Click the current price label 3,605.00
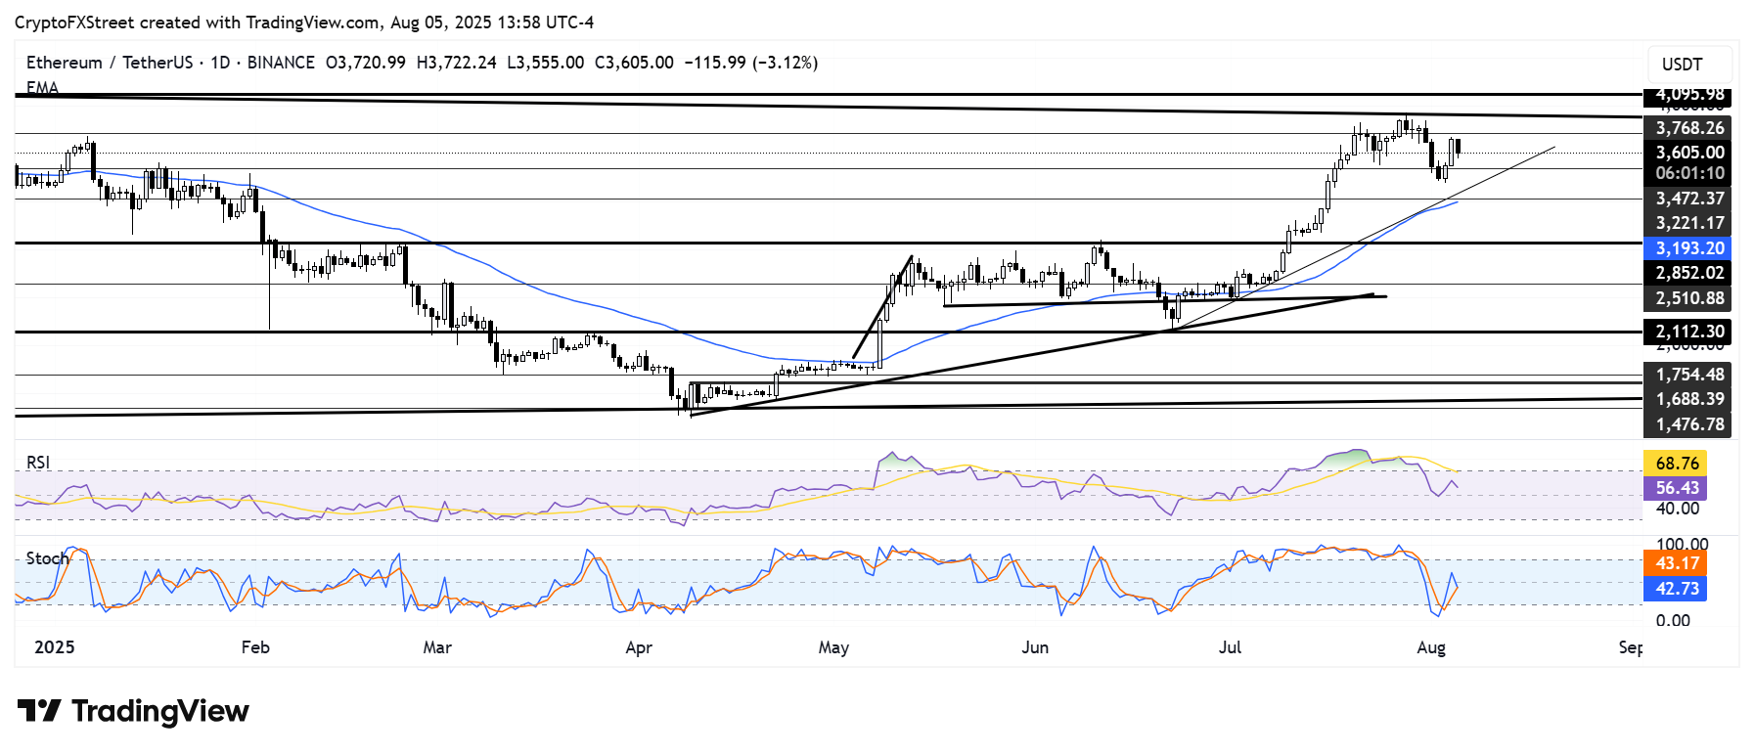 coord(1688,153)
